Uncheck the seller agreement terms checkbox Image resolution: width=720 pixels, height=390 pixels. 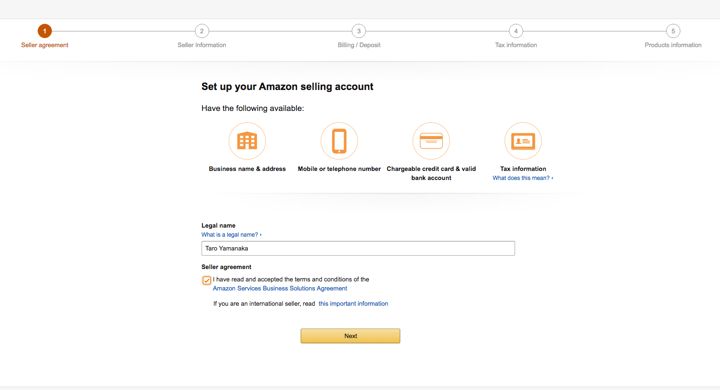tap(207, 280)
